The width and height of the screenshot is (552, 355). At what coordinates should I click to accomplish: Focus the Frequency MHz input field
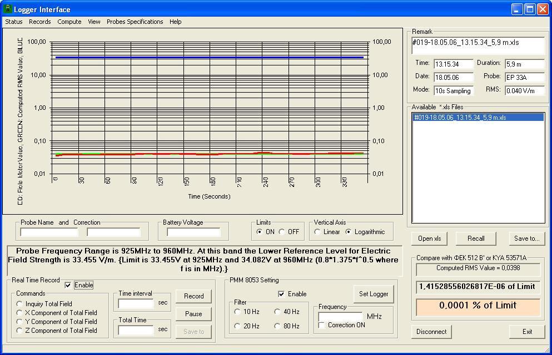[x=340, y=316]
